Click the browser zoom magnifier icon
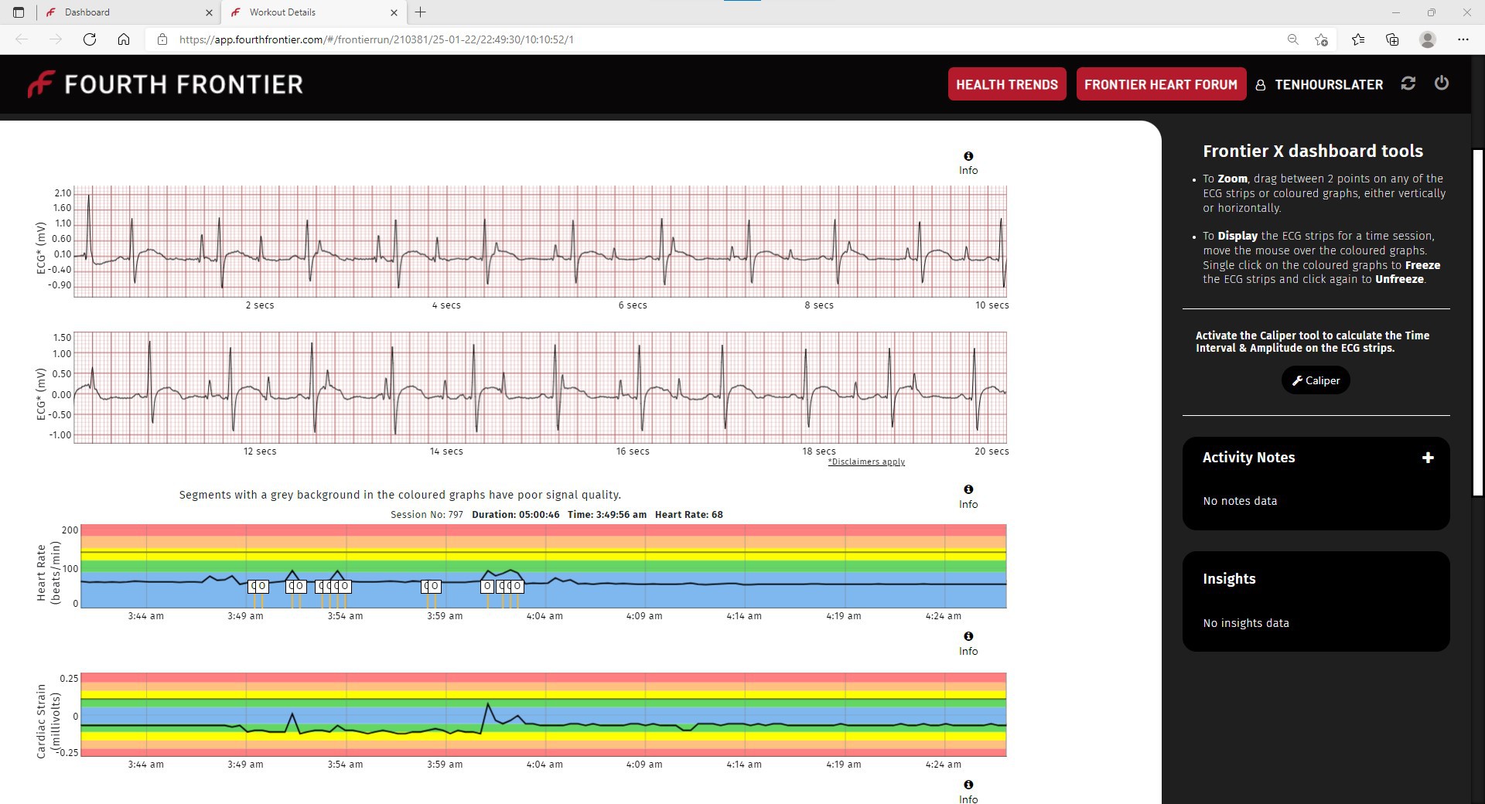Viewport: 1485px width, 804px height. tap(1292, 39)
